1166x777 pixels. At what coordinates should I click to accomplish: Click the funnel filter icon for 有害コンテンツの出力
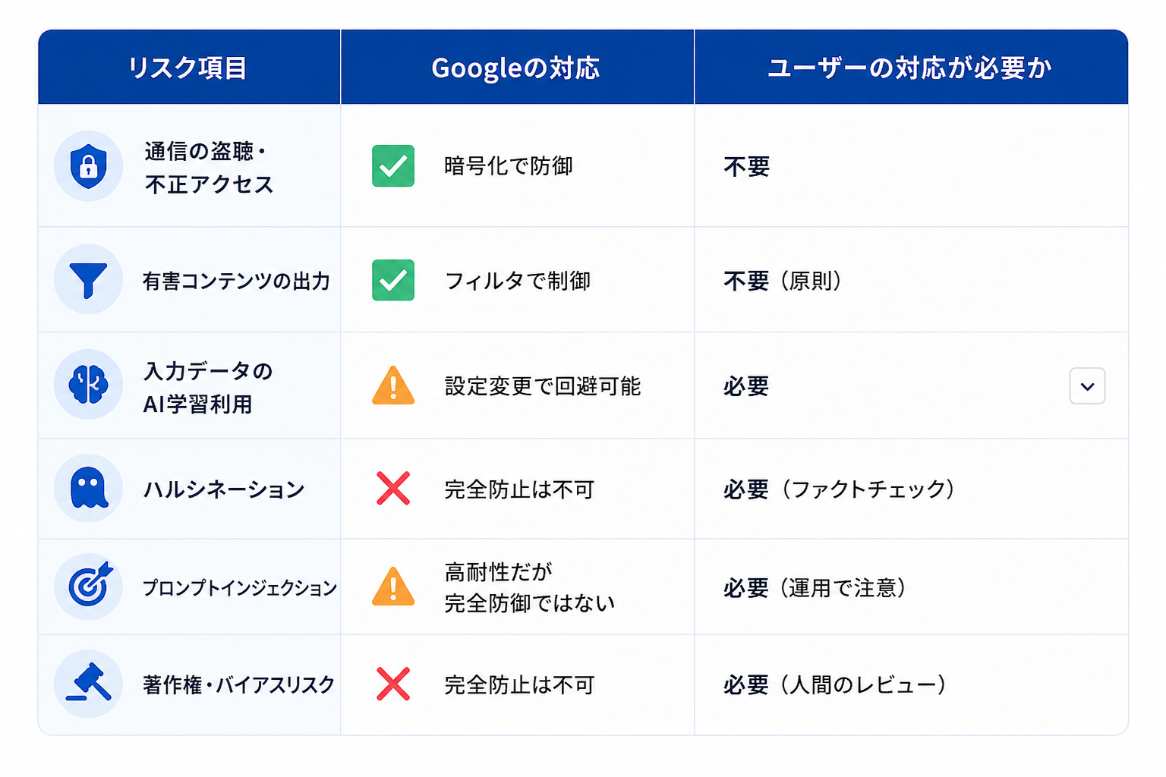[x=88, y=280]
